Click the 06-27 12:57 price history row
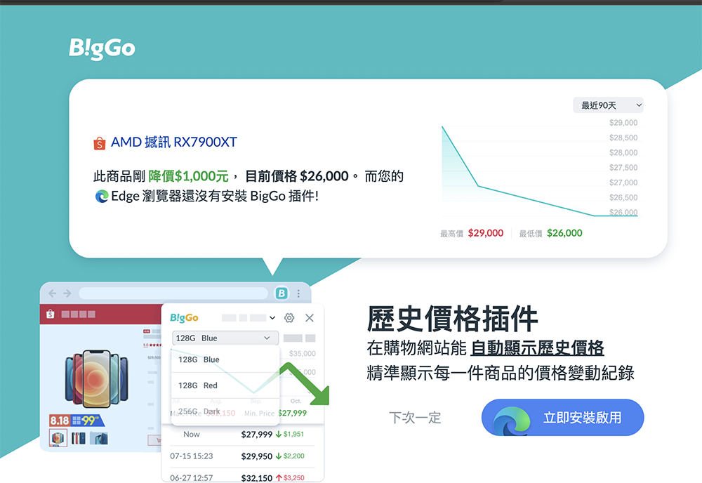Screen dimensions: 702x483 [242, 477]
